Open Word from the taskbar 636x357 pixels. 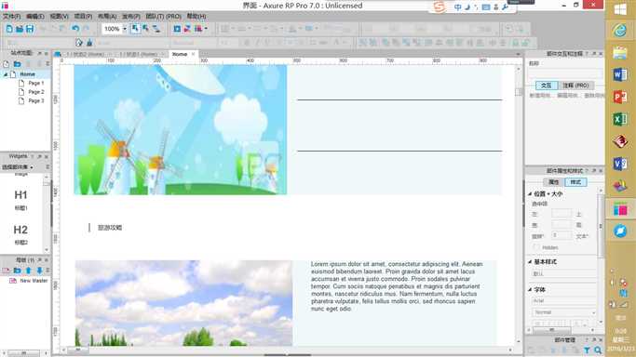620,74
